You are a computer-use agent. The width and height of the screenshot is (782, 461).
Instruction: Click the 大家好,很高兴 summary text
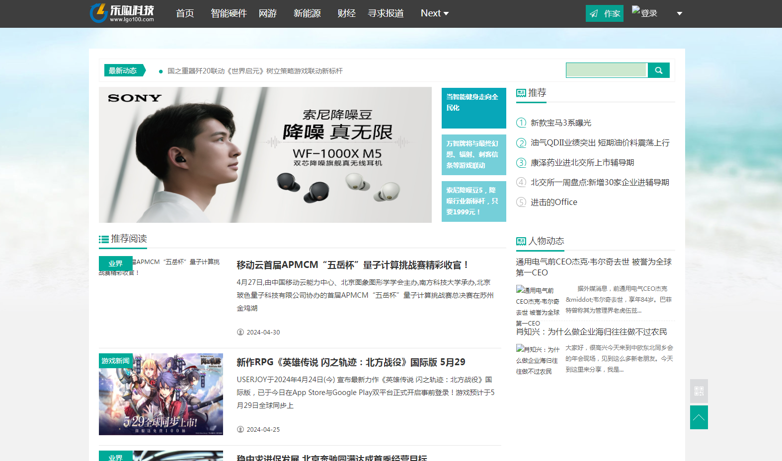(619, 358)
